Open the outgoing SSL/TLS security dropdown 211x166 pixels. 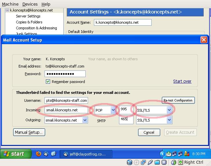click(x=169, y=120)
